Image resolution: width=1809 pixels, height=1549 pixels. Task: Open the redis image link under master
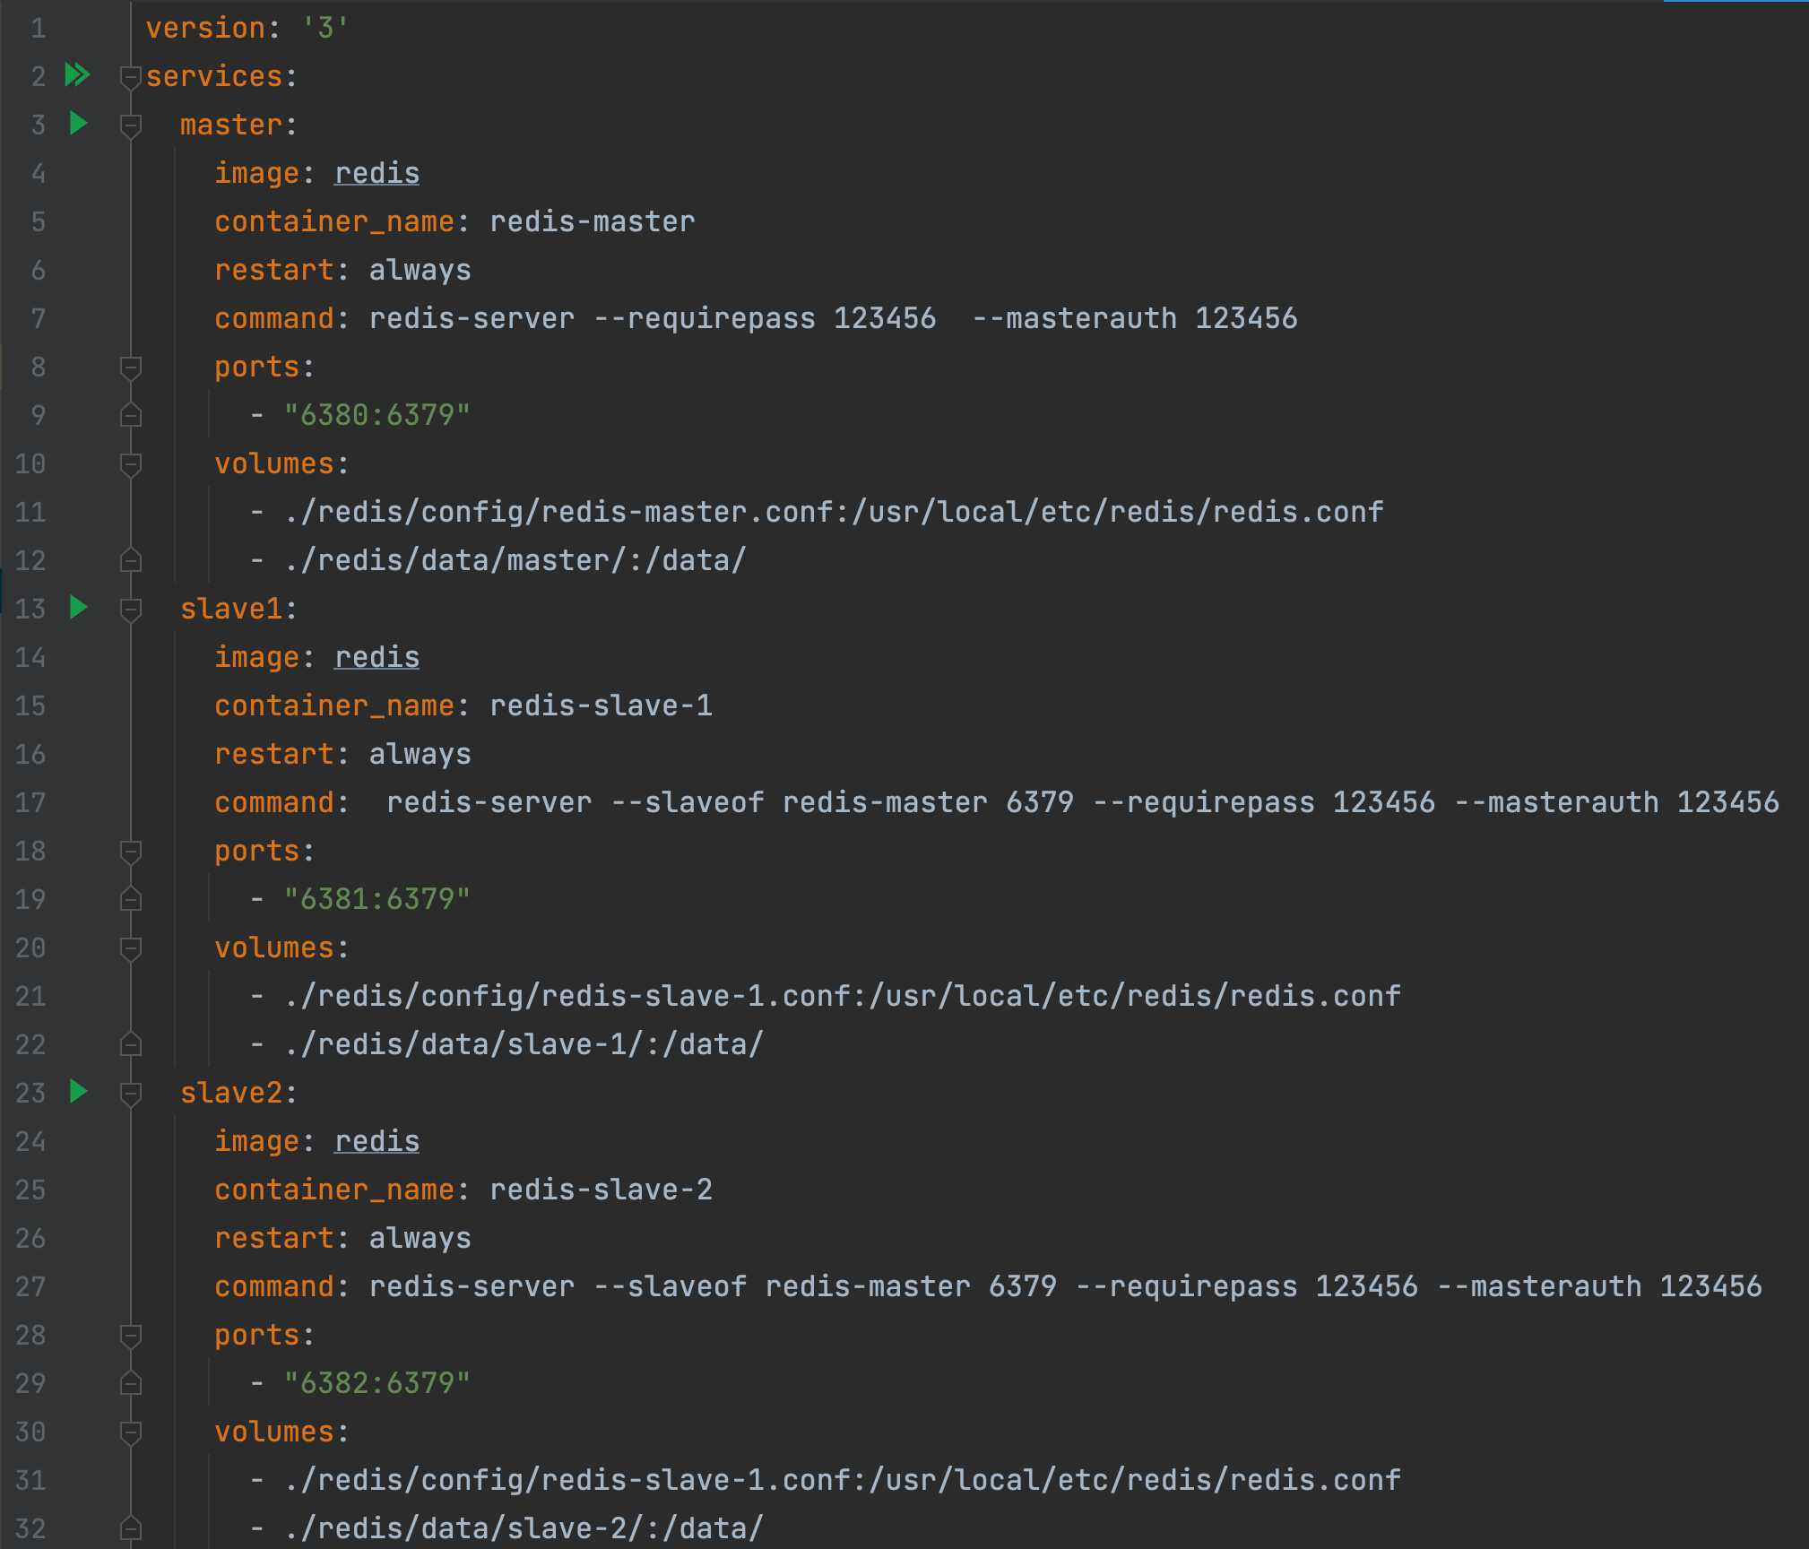coord(377,173)
